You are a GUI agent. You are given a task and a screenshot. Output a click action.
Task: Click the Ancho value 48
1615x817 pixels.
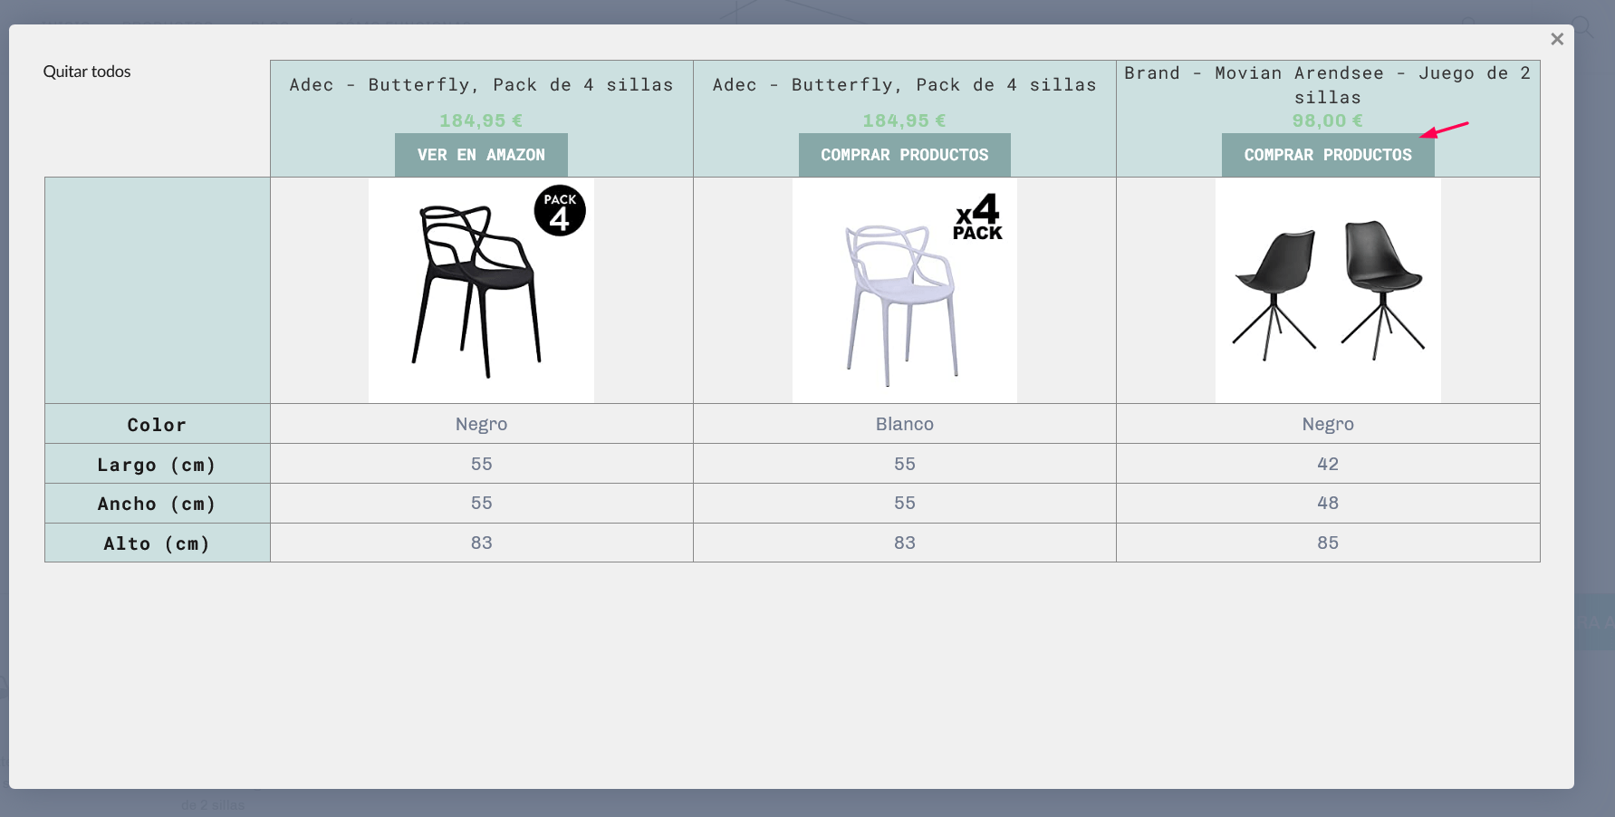(x=1328, y=503)
